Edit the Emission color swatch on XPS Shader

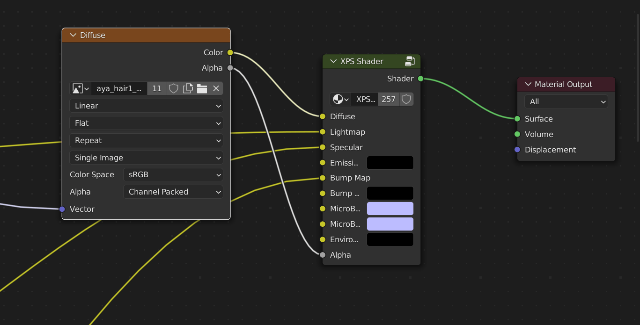point(390,163)
